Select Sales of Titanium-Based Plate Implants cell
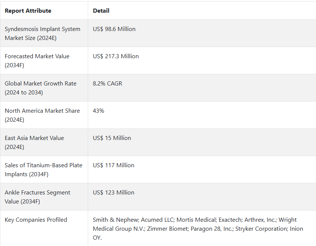Screen dimensions: 316x246 (44, 169)
